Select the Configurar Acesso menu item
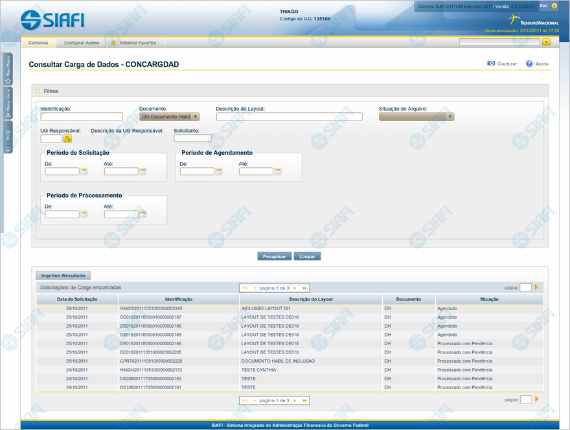 click(82, 43)
